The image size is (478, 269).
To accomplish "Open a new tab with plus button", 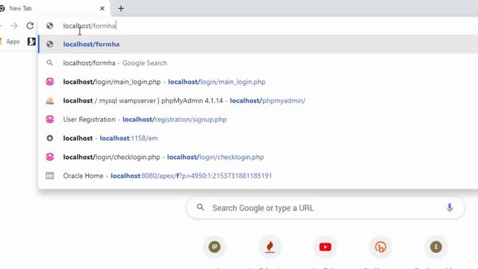I will coord(121,8).
